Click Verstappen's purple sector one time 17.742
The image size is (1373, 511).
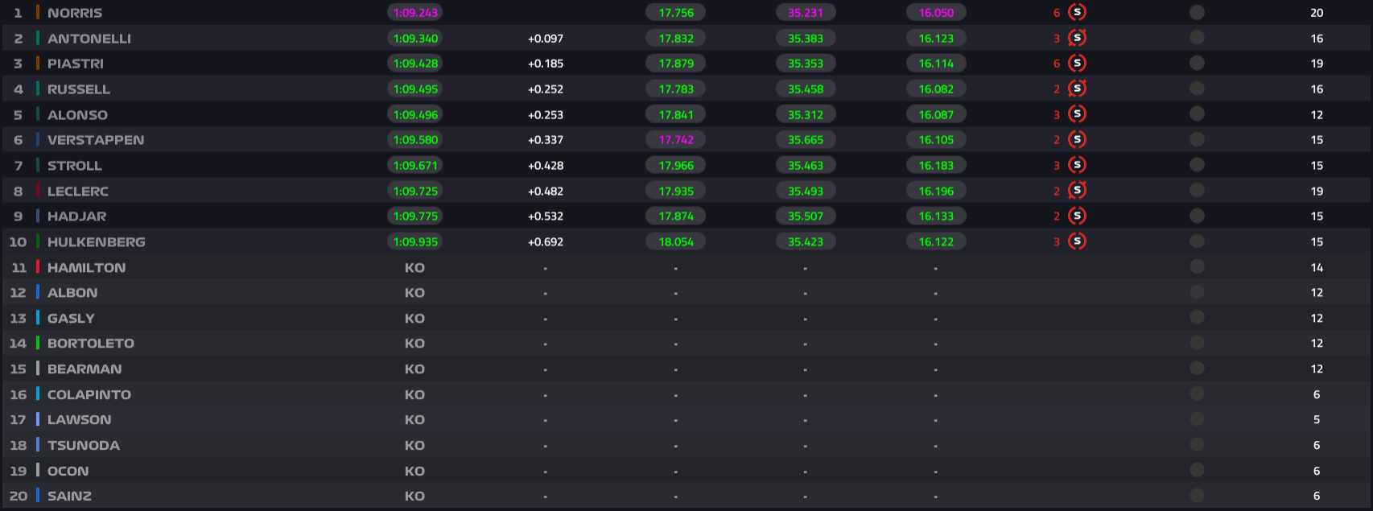point(676,140)
